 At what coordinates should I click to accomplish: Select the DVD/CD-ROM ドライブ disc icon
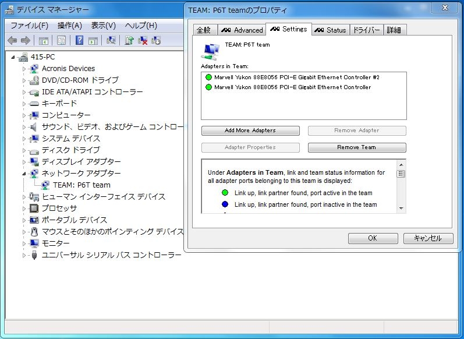(x=34, y=80)
